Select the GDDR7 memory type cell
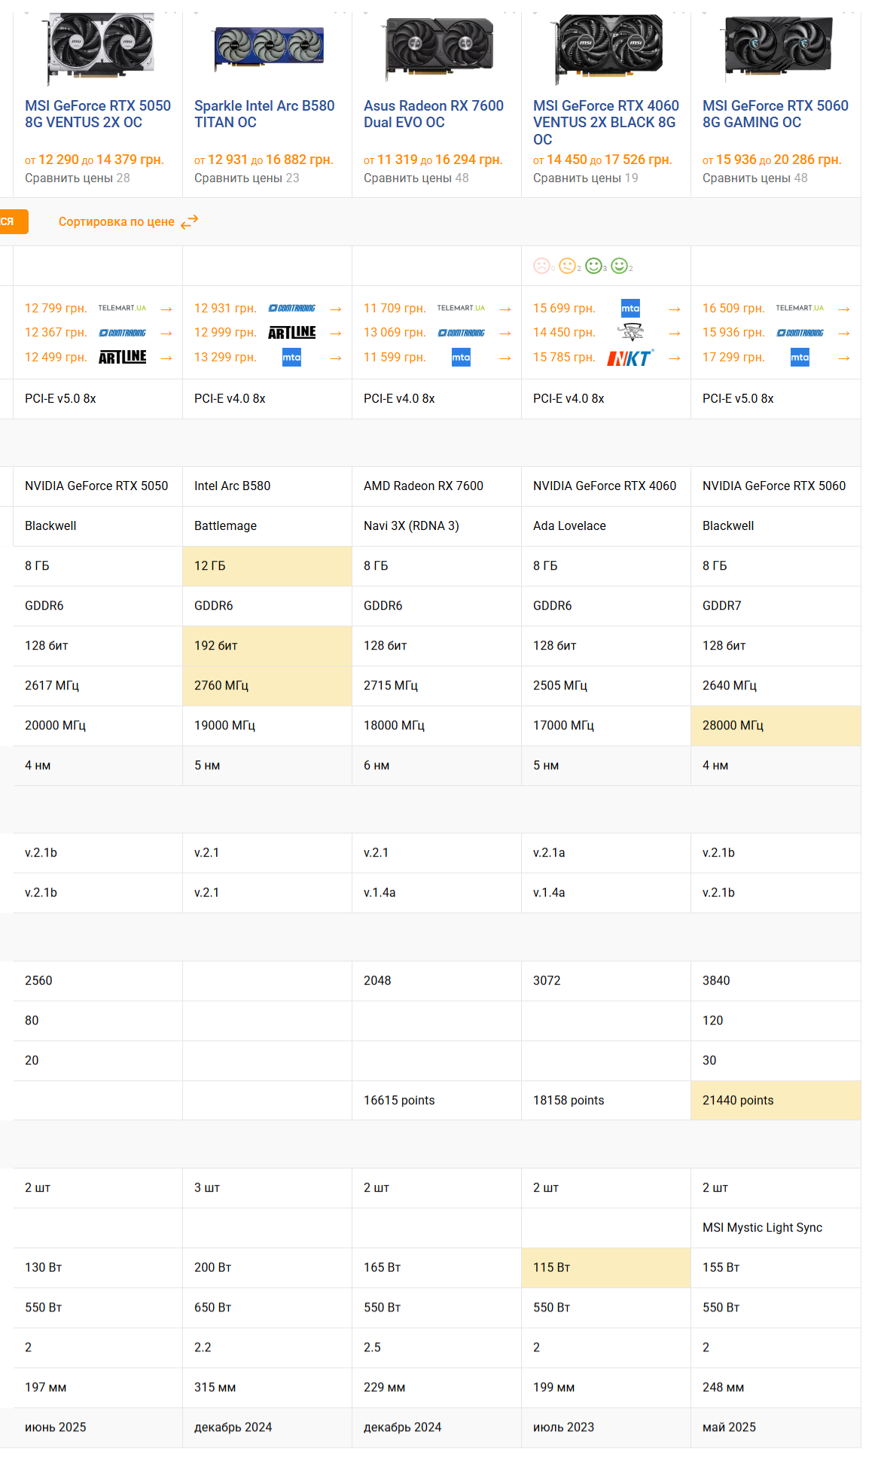This screenshot has height=1459, width=878. (x=776, y=606)
